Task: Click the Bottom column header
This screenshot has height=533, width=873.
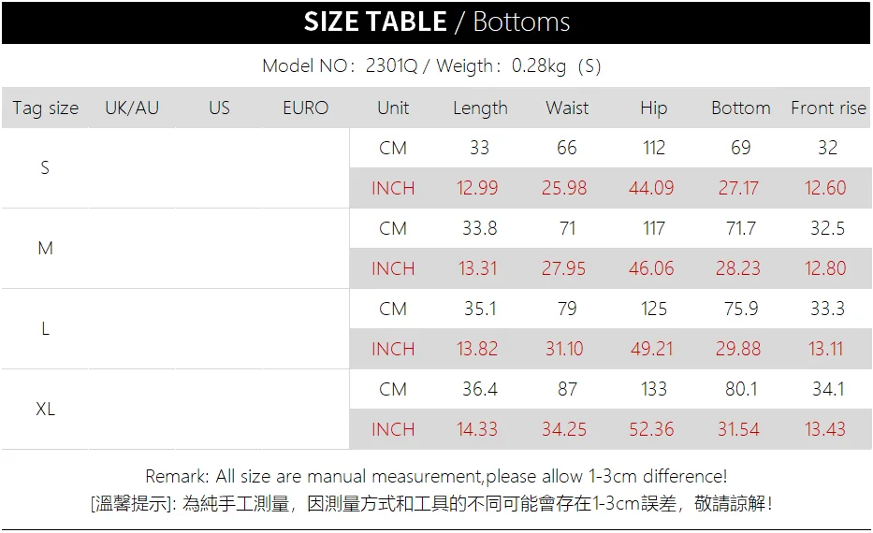Action: pyautogui.click(x=741, y=108)
